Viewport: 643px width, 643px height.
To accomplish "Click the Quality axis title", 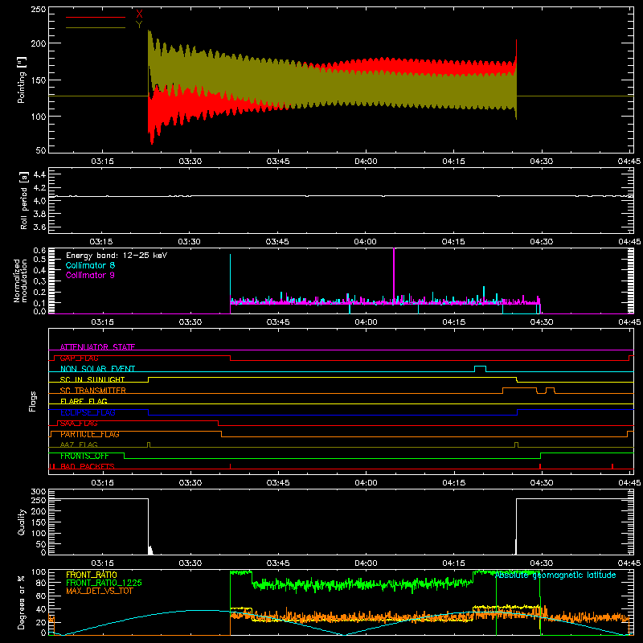I will tap(22, 522).
